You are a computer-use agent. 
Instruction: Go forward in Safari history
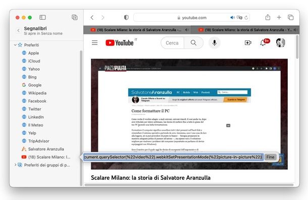pyautogui.click(x=102, y=18)
